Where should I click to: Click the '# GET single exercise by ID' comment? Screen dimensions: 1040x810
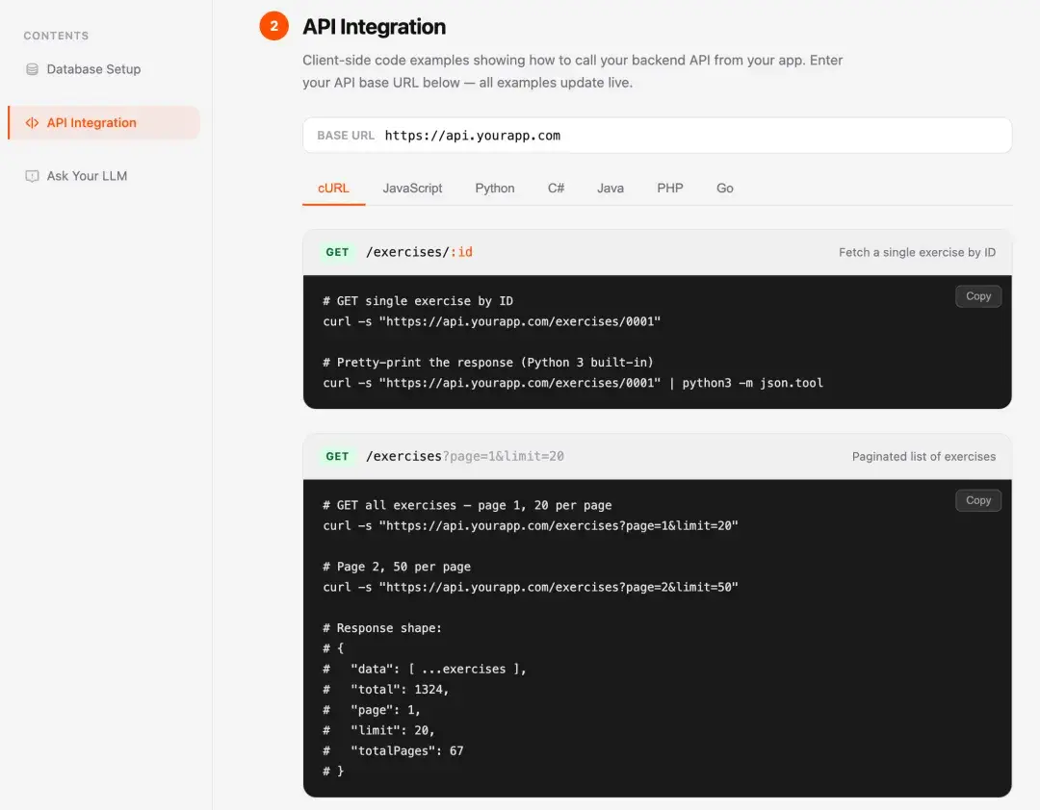pos(418,301)
